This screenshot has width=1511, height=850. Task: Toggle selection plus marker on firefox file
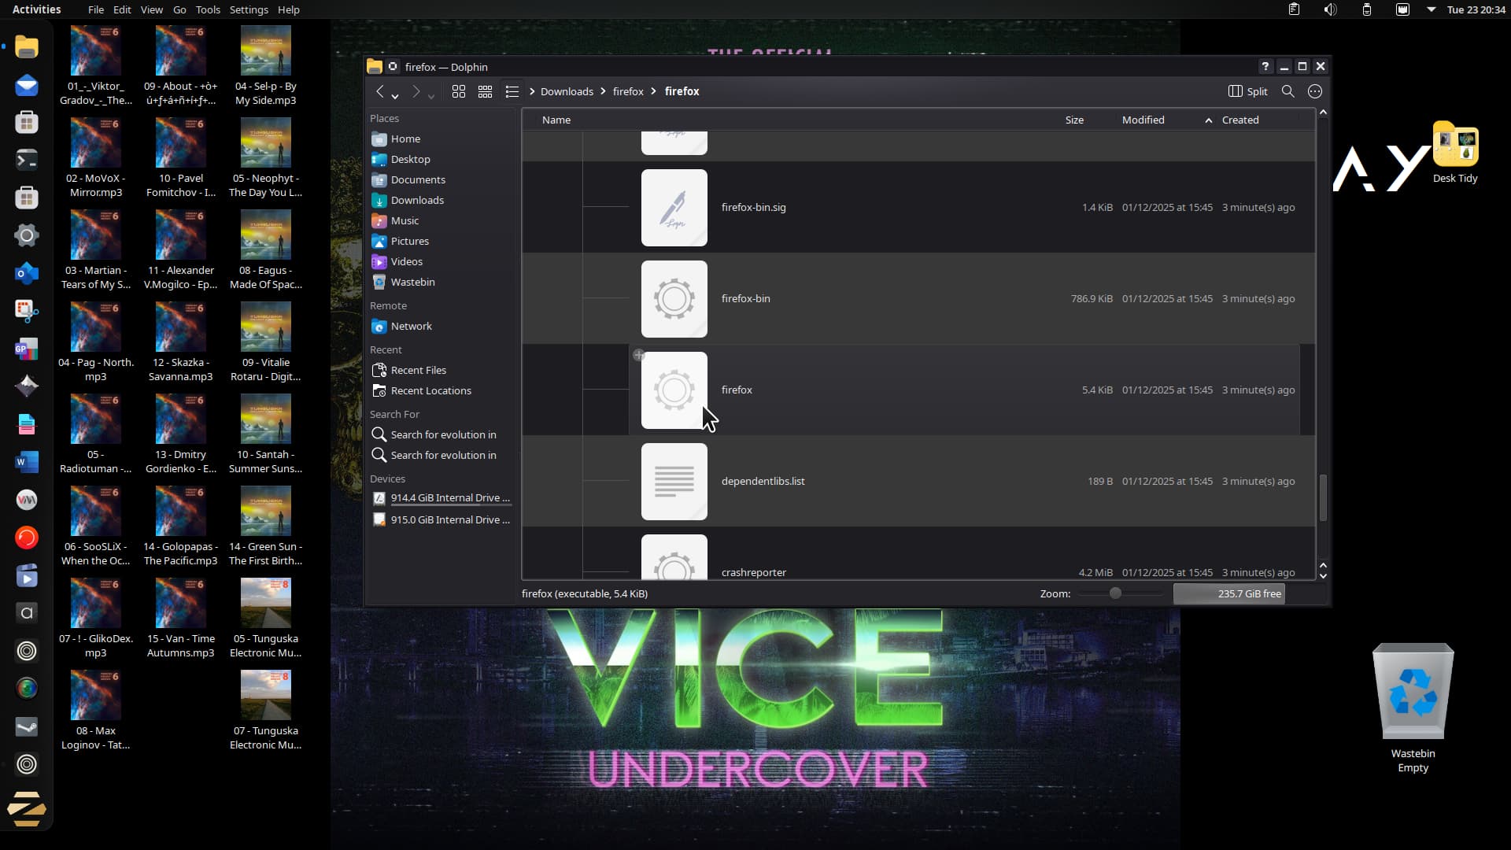click(x=639, y=355)
